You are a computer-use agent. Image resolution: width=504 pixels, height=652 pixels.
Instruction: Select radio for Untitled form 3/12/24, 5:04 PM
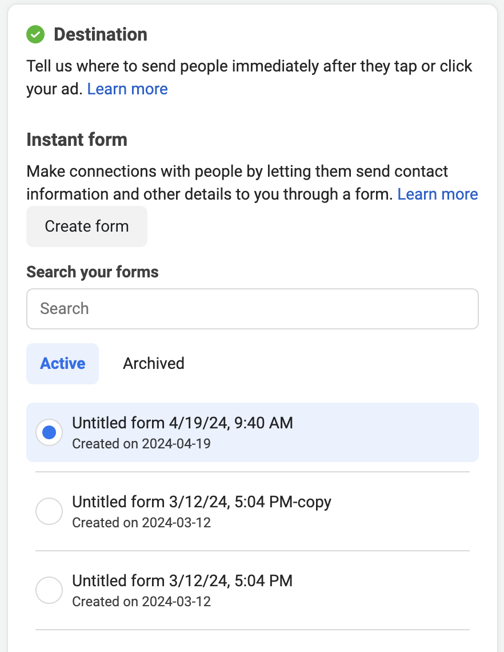point(49,590)
